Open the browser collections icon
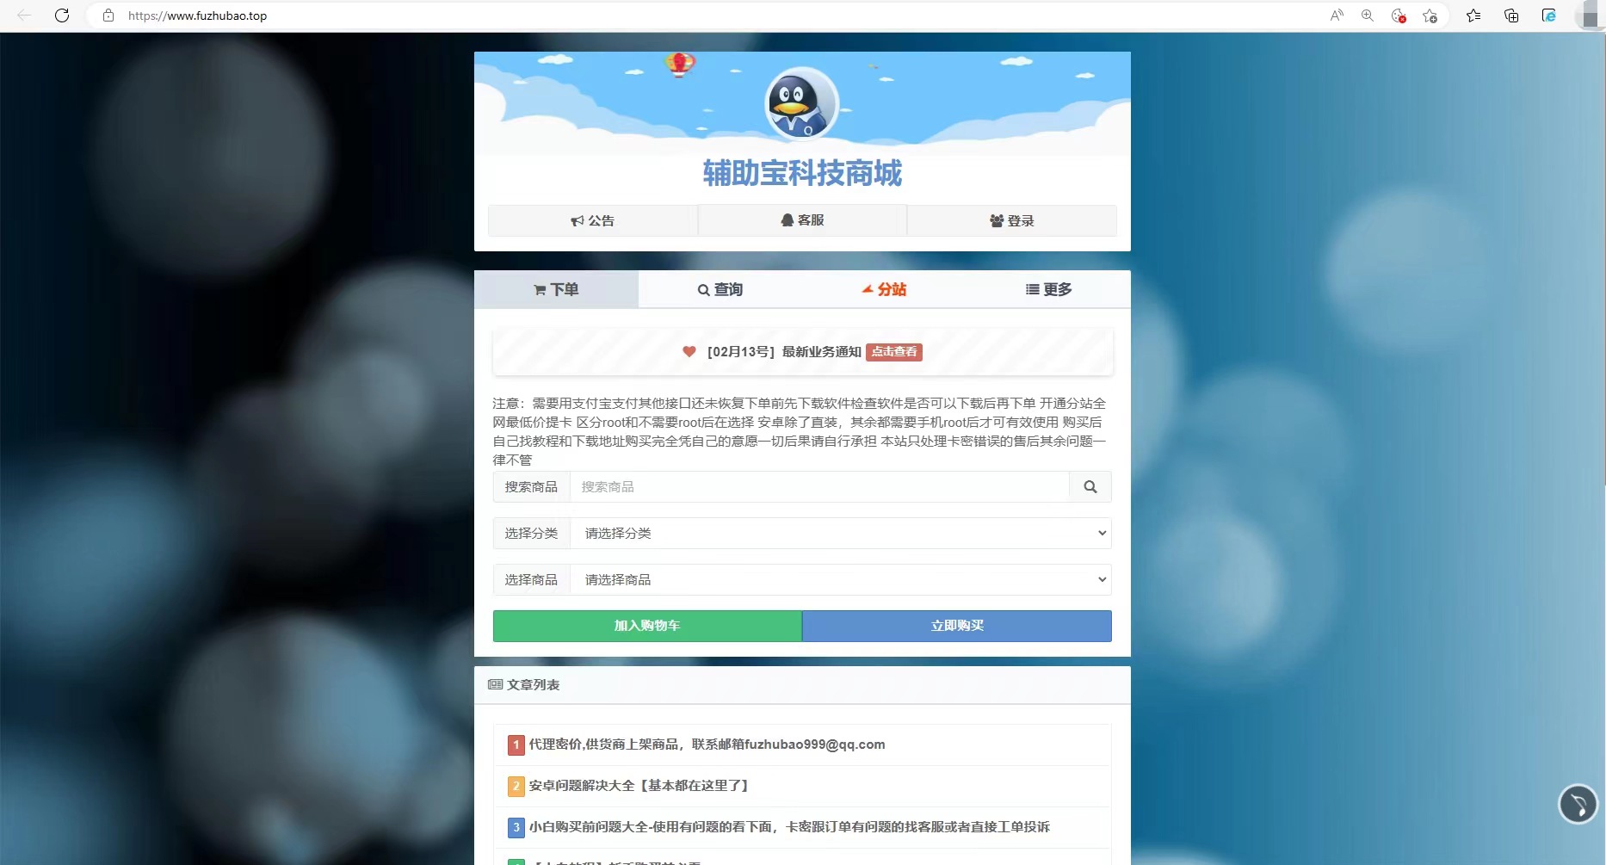Viewport: 1606px width, 865px height. (x=1510, y=15)
